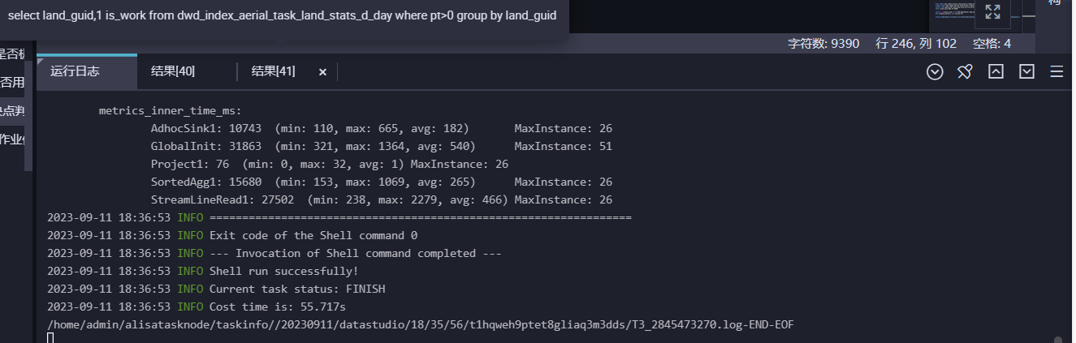Click the GlobalInit: 31863 log line
Screen dimensions: 1076x343
click(x=382, y=147)
